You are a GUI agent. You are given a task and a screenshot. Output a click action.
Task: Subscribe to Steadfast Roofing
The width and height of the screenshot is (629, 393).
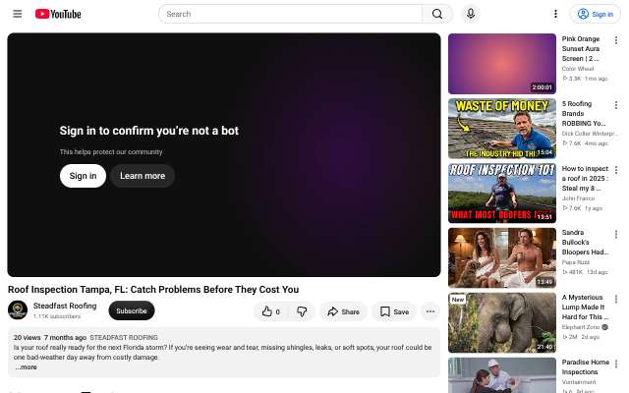click(132, 310)
